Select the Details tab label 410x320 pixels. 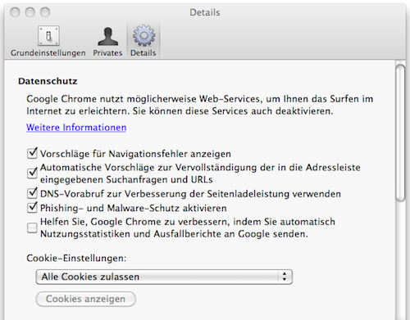tap(143, 53)
